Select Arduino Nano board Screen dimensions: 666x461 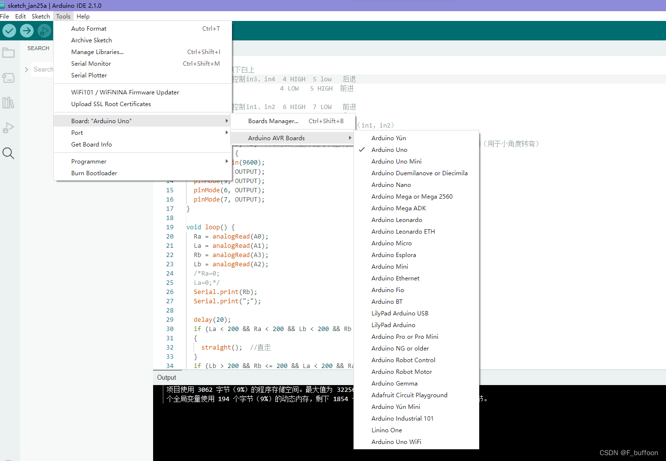[x=416, y=184]
